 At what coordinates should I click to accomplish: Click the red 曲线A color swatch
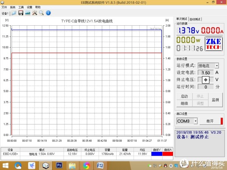coord(168,154)
